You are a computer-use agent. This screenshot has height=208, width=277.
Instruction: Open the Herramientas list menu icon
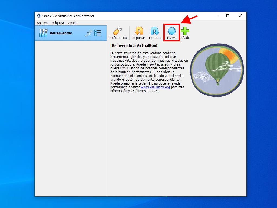98,33
